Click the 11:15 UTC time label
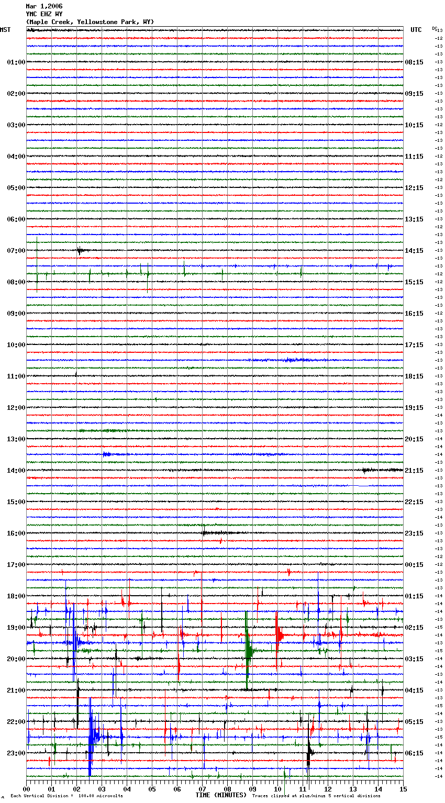This screenshot has height=803, width=445. click(x=414, y=157)
